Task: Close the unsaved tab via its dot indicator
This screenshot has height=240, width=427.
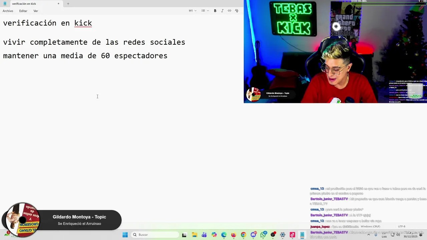Action: [x=58, y=4]
